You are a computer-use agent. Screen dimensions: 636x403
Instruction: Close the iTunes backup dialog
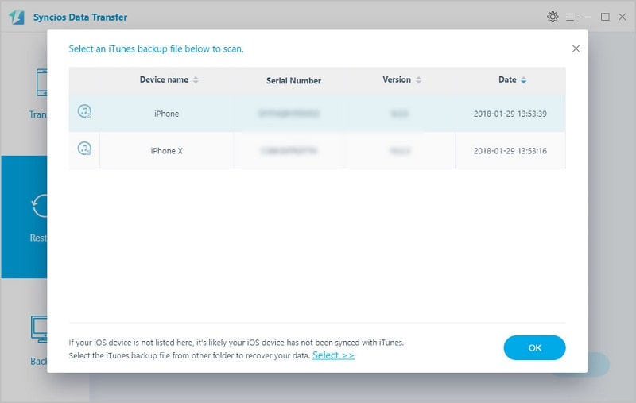tap(576, 48)
